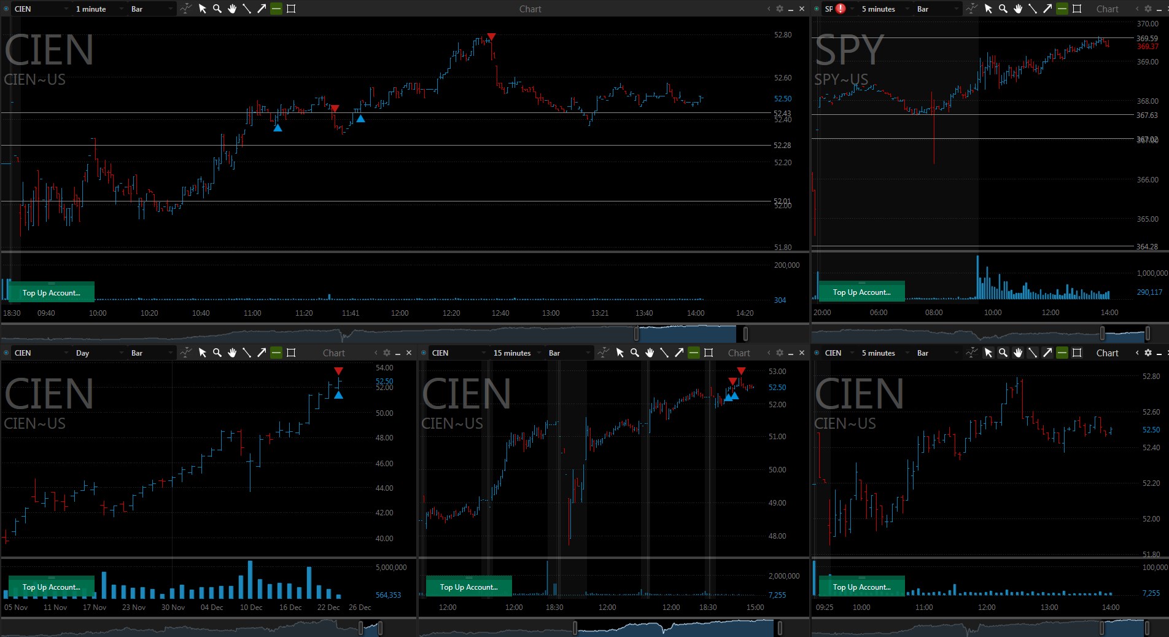Select zoom magnifier tool in CIEN 1 minute chart

pyautogui.click(x=217, y=9)
